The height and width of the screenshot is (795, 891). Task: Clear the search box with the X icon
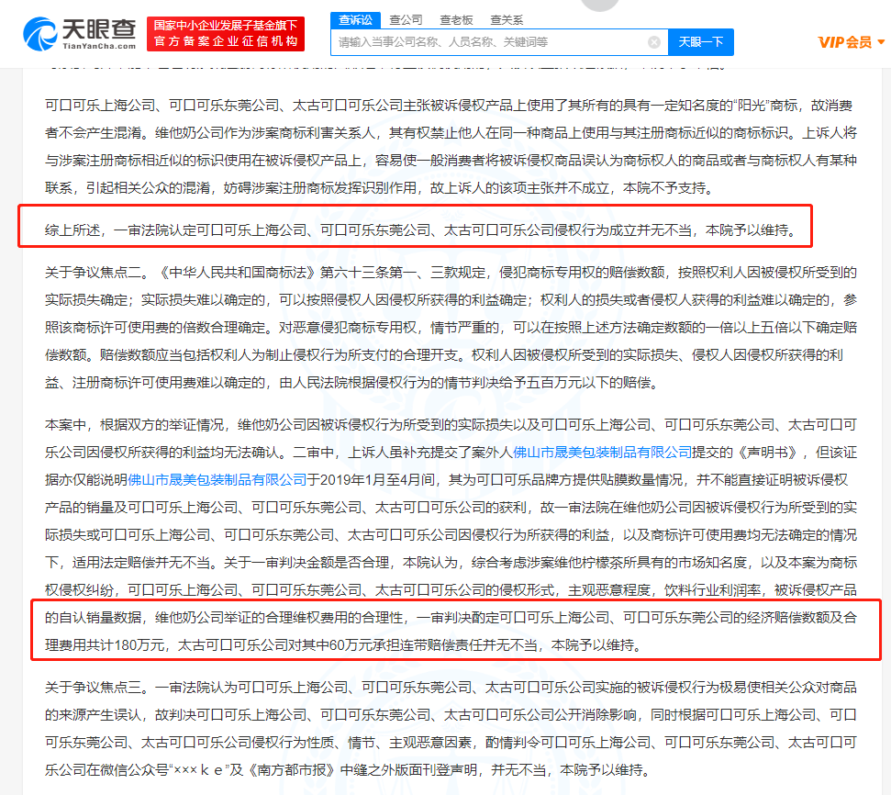(654, 42)
